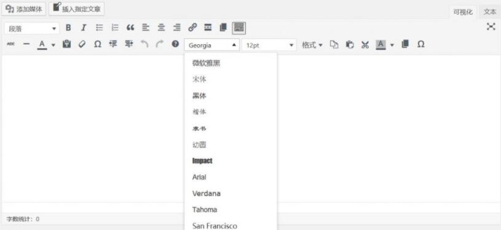This screenshot has width=501, height=230.
Task: Undo the last action
Action: point(144,44)
